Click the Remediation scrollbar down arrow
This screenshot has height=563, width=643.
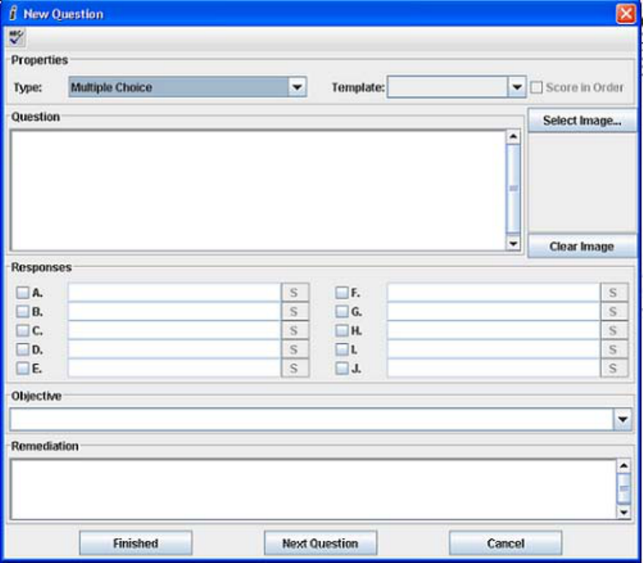623,513
